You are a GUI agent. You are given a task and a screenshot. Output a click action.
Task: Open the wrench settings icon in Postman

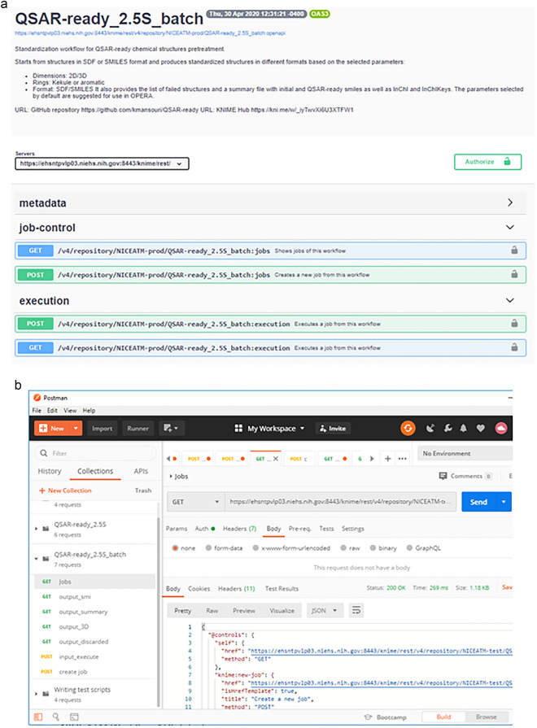point(447,428)
